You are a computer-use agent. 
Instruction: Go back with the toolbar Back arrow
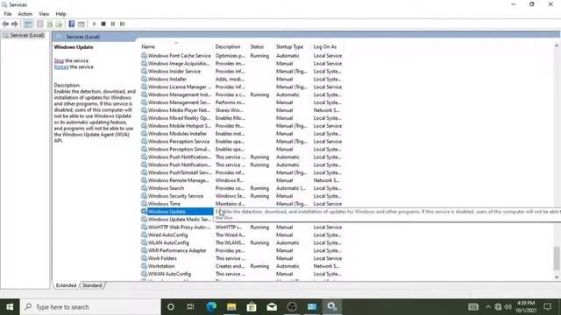[x=5, y=24]
